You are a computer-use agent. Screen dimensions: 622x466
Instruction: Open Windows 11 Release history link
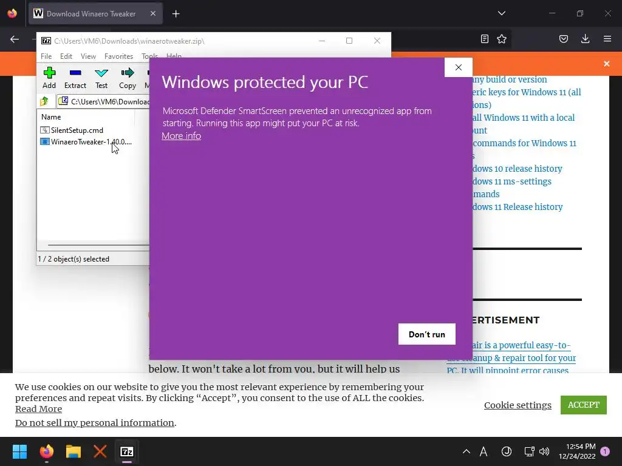tap(518, 207)
